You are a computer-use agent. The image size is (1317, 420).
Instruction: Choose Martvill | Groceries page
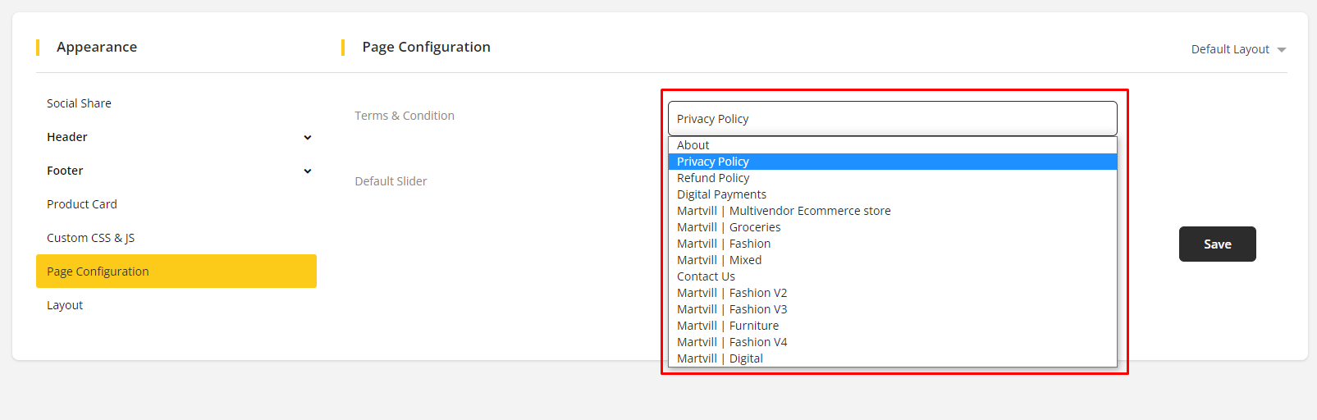point(729,227)
